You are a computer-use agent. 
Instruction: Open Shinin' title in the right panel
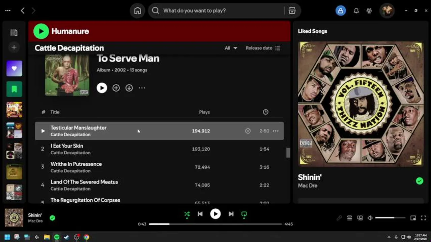tap(310, 177)
